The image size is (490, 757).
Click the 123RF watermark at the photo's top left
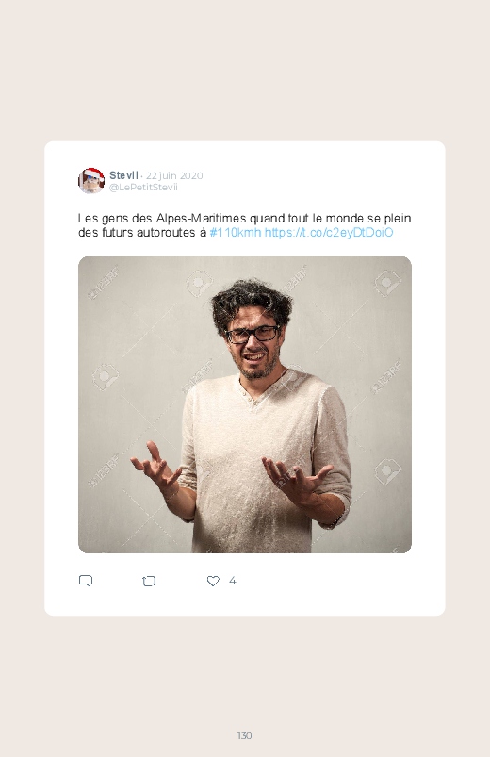(x=103, y=282)
